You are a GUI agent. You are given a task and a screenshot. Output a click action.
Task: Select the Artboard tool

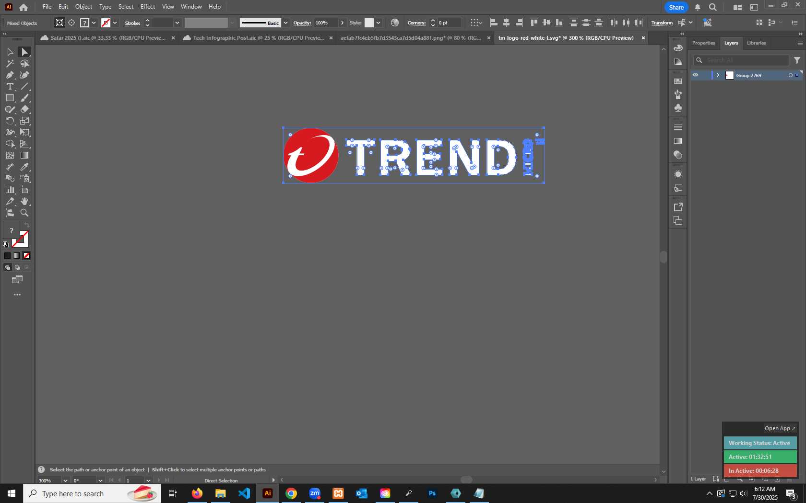tap(24, 190)
